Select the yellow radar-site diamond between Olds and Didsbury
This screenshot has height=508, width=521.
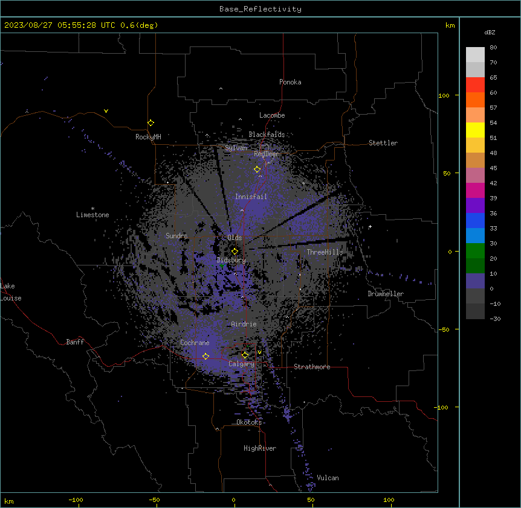coord(235,252)
